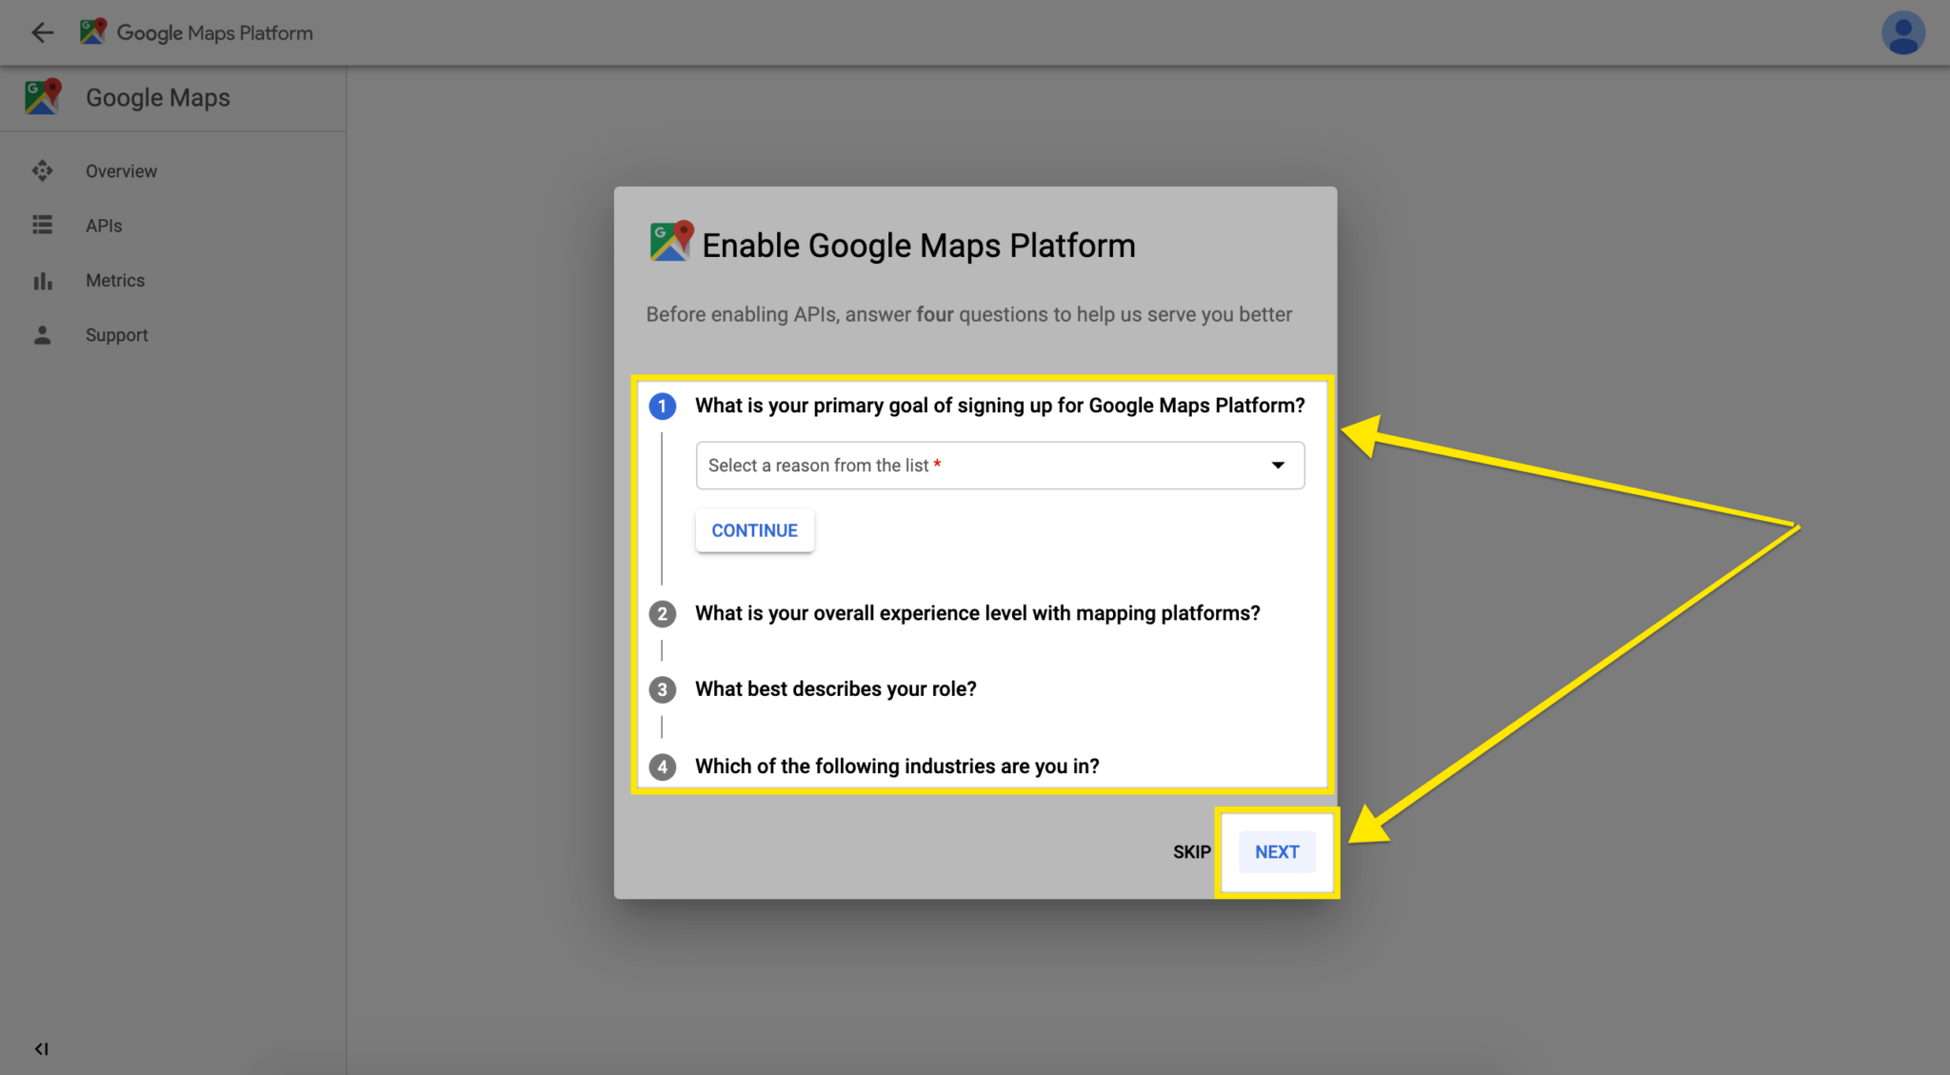The height and width of the screenshot is (1075, 1950).
Task: Click the Metrics bar chart icon
Action: click(42, 281)
